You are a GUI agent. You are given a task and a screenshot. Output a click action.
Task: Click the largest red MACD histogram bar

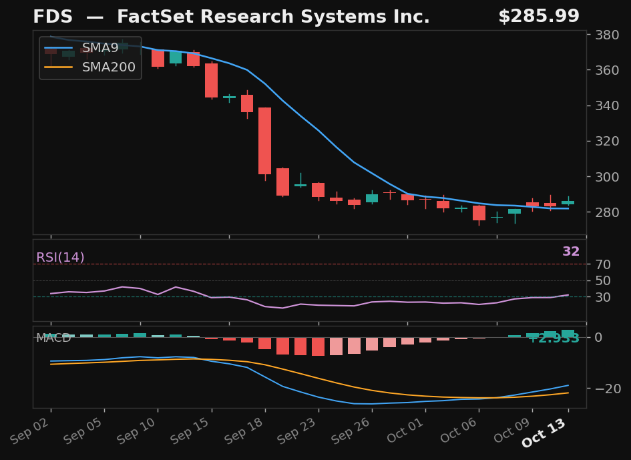pos(318,347)
